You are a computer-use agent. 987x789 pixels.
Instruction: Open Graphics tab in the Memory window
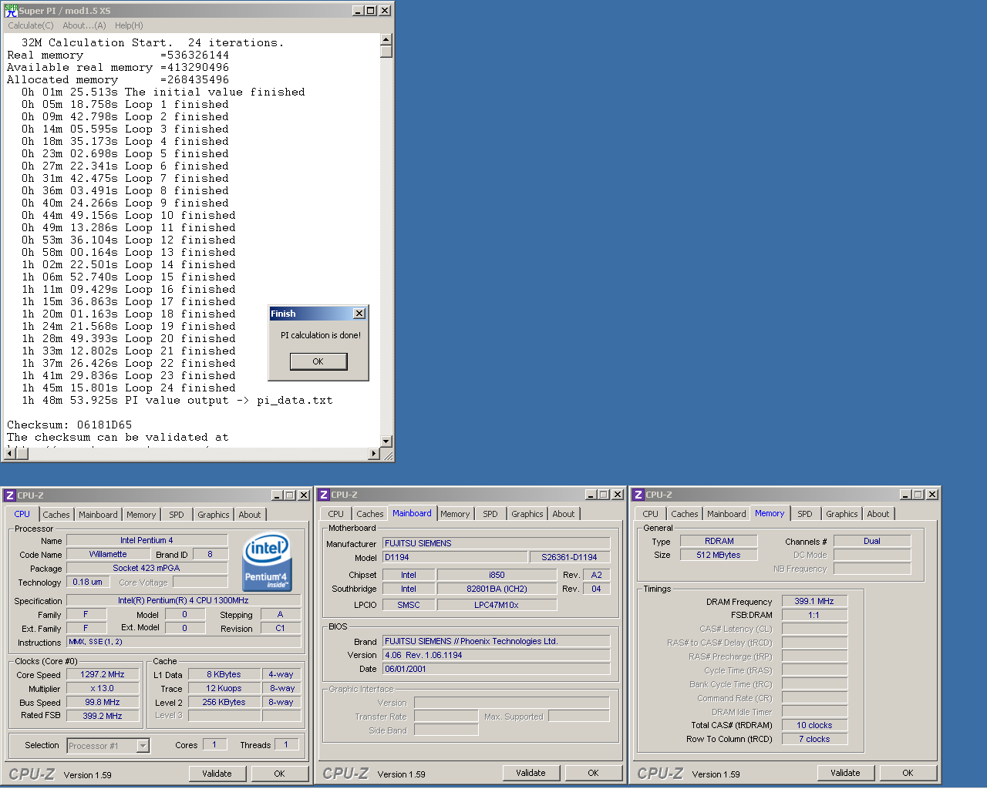tap(842, 514)
